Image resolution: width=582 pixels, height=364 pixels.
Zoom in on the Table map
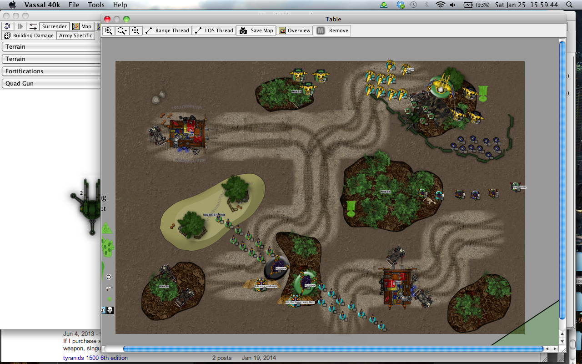tap(109, 30)
